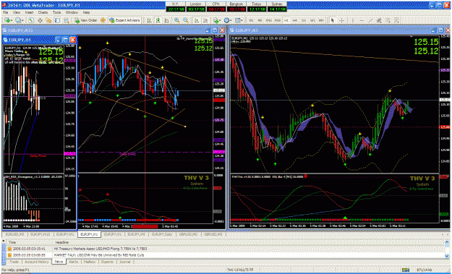This screenshot has height=274, width=452.
Task: Expand the Periods dropdown arrow
Action: (231, 20)
